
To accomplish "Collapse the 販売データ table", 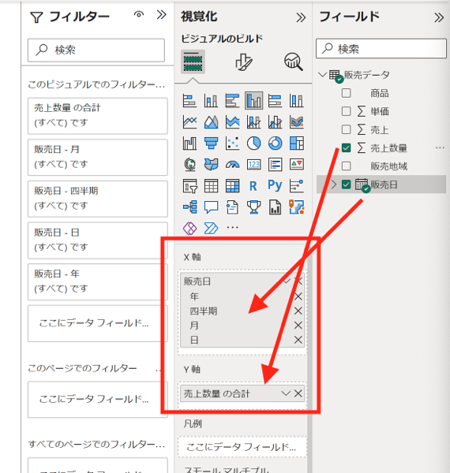I will (323, 74).
